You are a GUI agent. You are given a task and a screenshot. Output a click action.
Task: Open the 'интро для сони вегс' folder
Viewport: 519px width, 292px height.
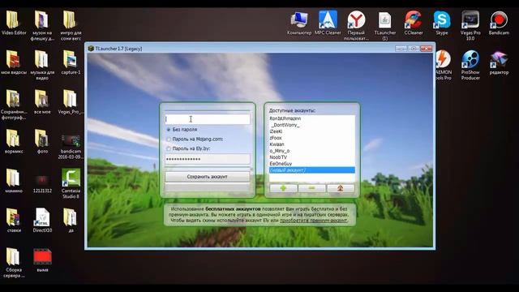71,25
